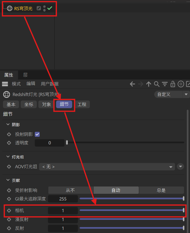Viewport: 190px width, 233px height.
Task: Click the target circle mode icon
Action: click(181, 84)
